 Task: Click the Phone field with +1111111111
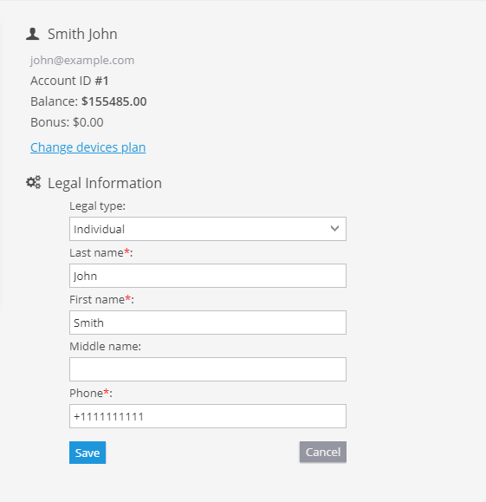208,416
